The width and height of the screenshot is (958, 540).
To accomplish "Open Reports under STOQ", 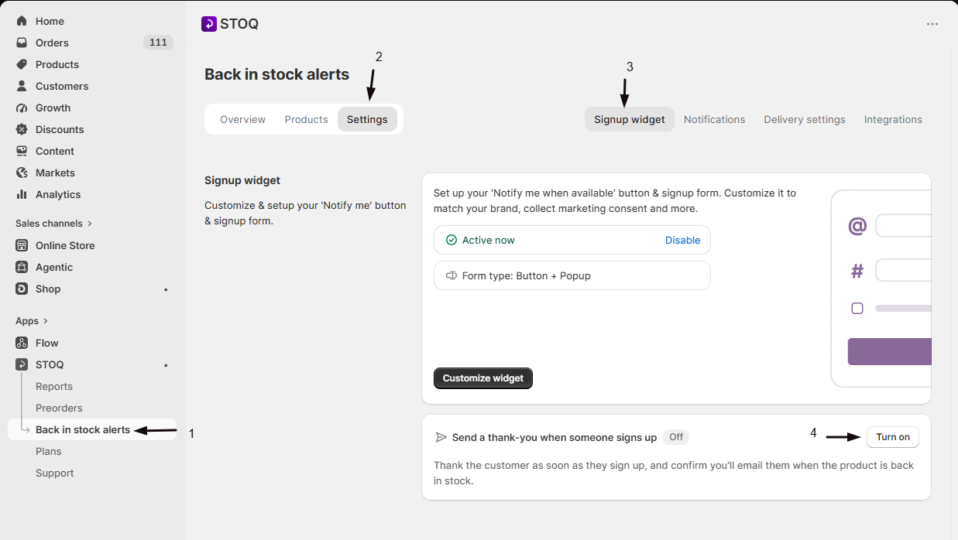I will (54, 386).
